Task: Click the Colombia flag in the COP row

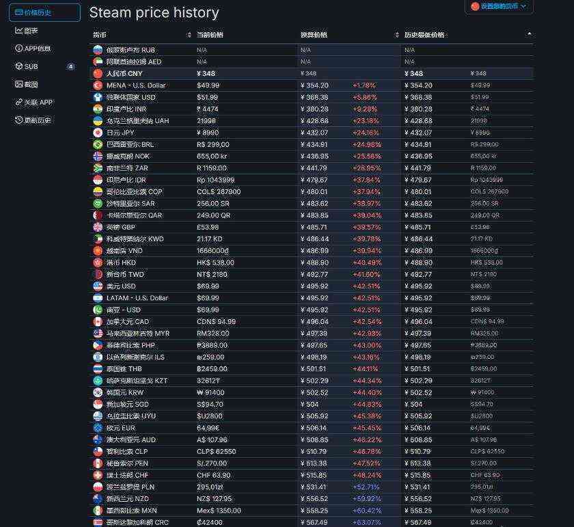Action: (98, 191)
